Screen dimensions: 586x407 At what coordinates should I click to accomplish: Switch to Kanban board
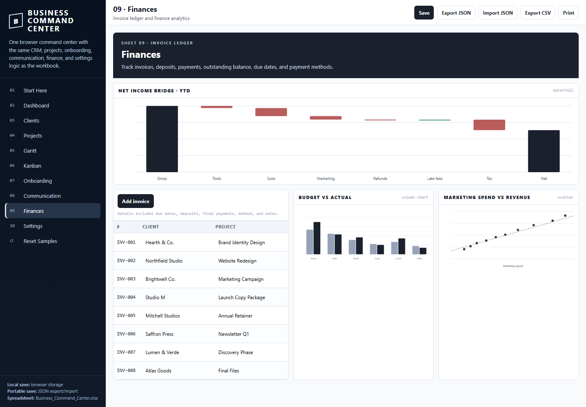(x=52, y=166)
